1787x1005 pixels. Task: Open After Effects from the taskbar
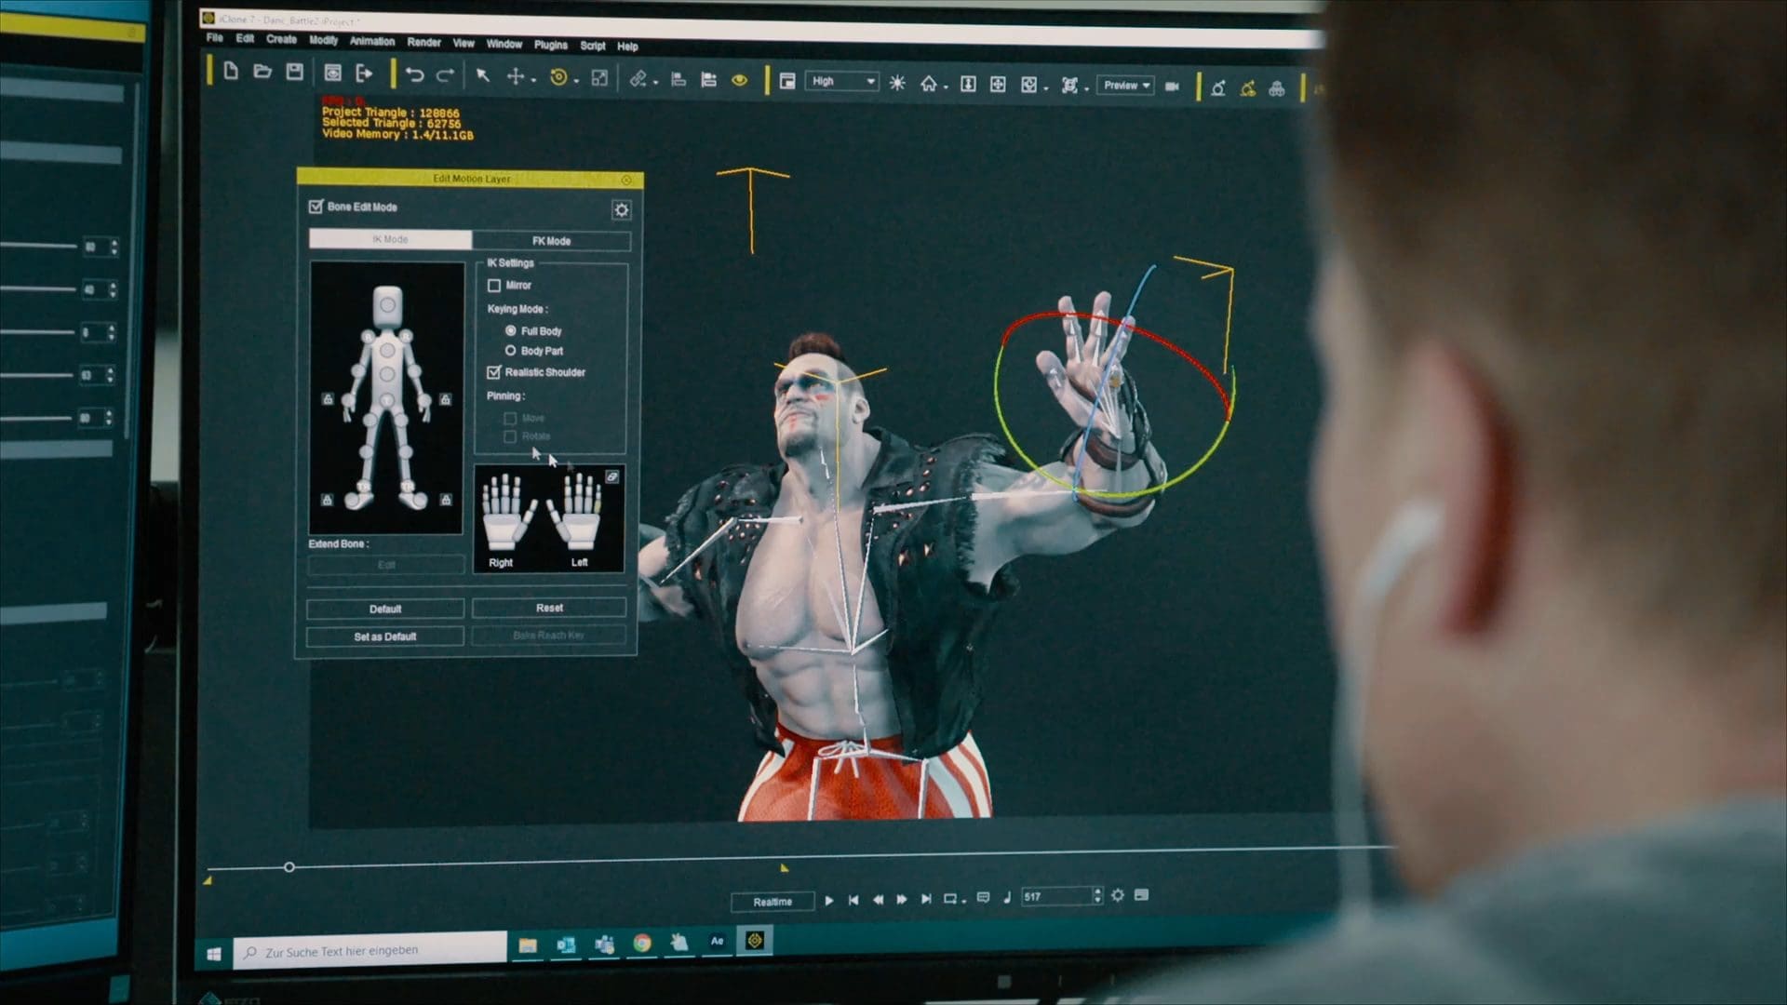click(x=717, y=942)
